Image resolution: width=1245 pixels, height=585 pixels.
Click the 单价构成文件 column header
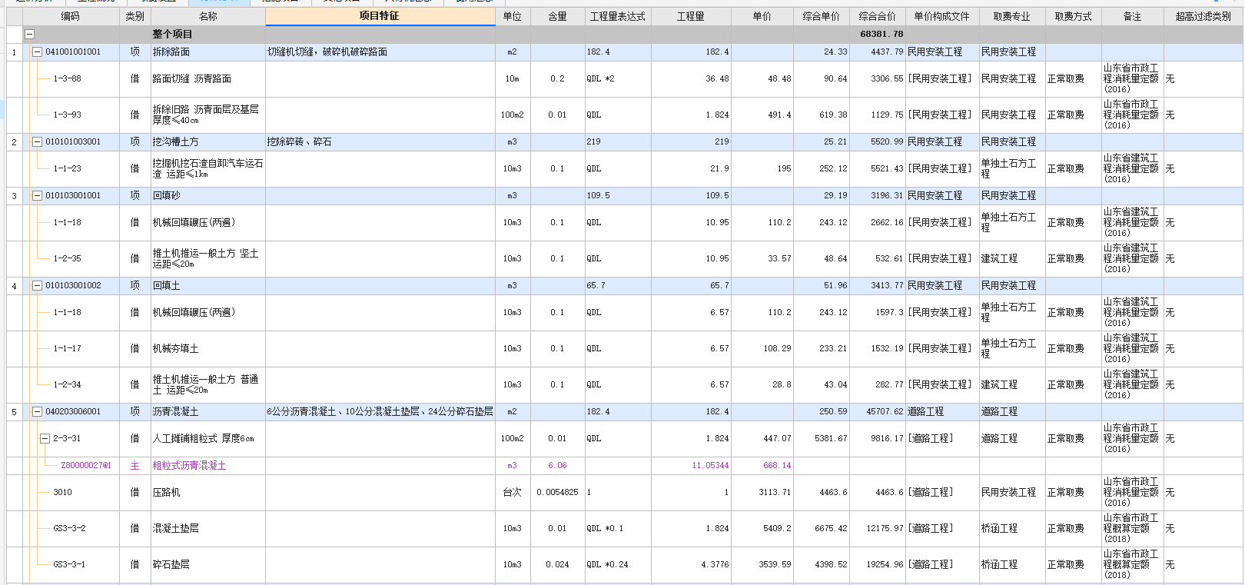pyautogui.click(x=942, y=16)
